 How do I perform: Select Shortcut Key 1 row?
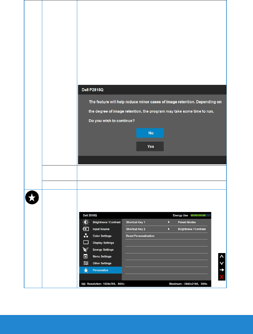(166, 222)
